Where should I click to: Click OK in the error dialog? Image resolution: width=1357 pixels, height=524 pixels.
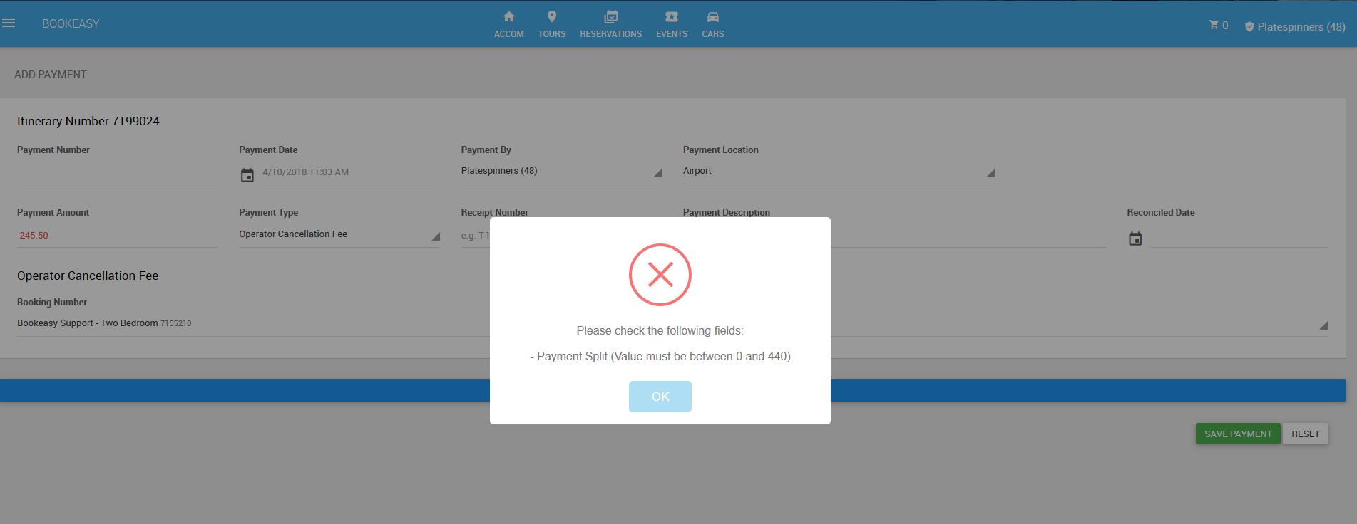pyautogui.click(x=660, y=397)
